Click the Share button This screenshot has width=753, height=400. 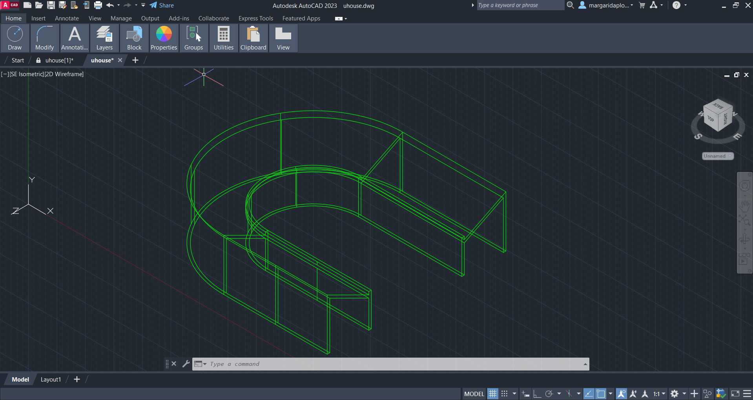pyautogui.click(x=162, y=5)
